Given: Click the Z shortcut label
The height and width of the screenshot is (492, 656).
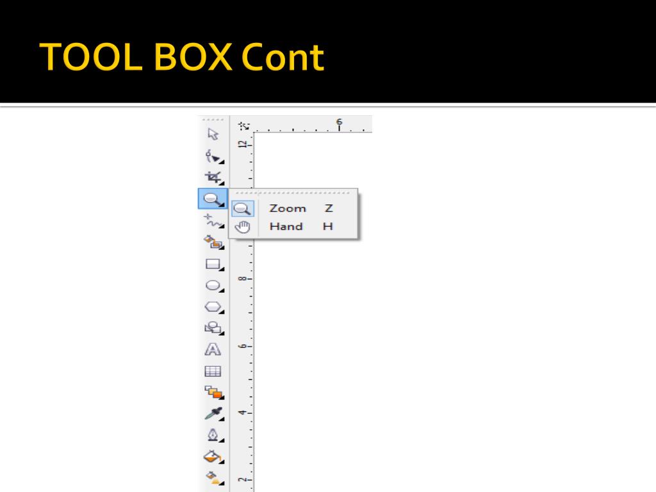Looking at the screenshot, I should (329, 208).
